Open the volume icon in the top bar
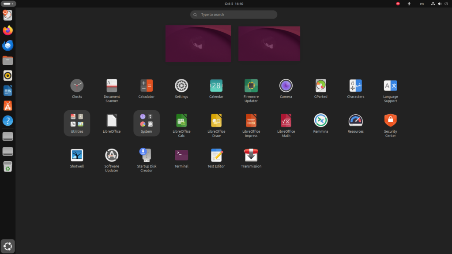The width and height of the screenshot is (452, 254). coord(440,4)
